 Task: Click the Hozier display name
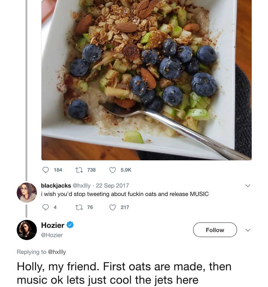(53, 225)
